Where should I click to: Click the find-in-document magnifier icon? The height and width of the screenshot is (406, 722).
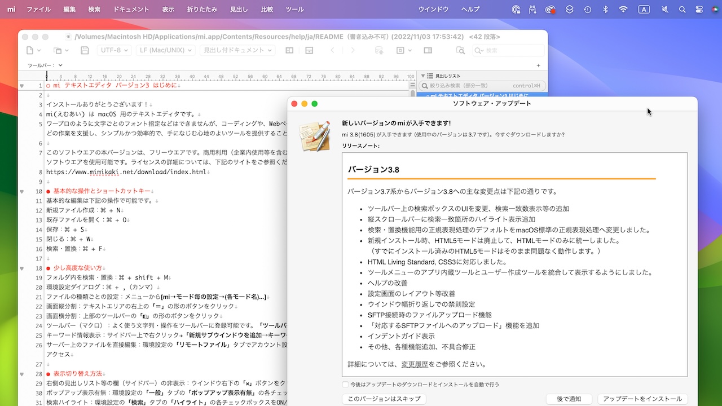pos(460,50)
